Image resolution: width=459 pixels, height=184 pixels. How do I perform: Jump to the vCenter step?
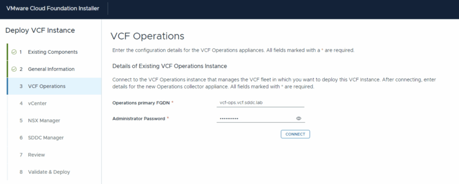37,103
